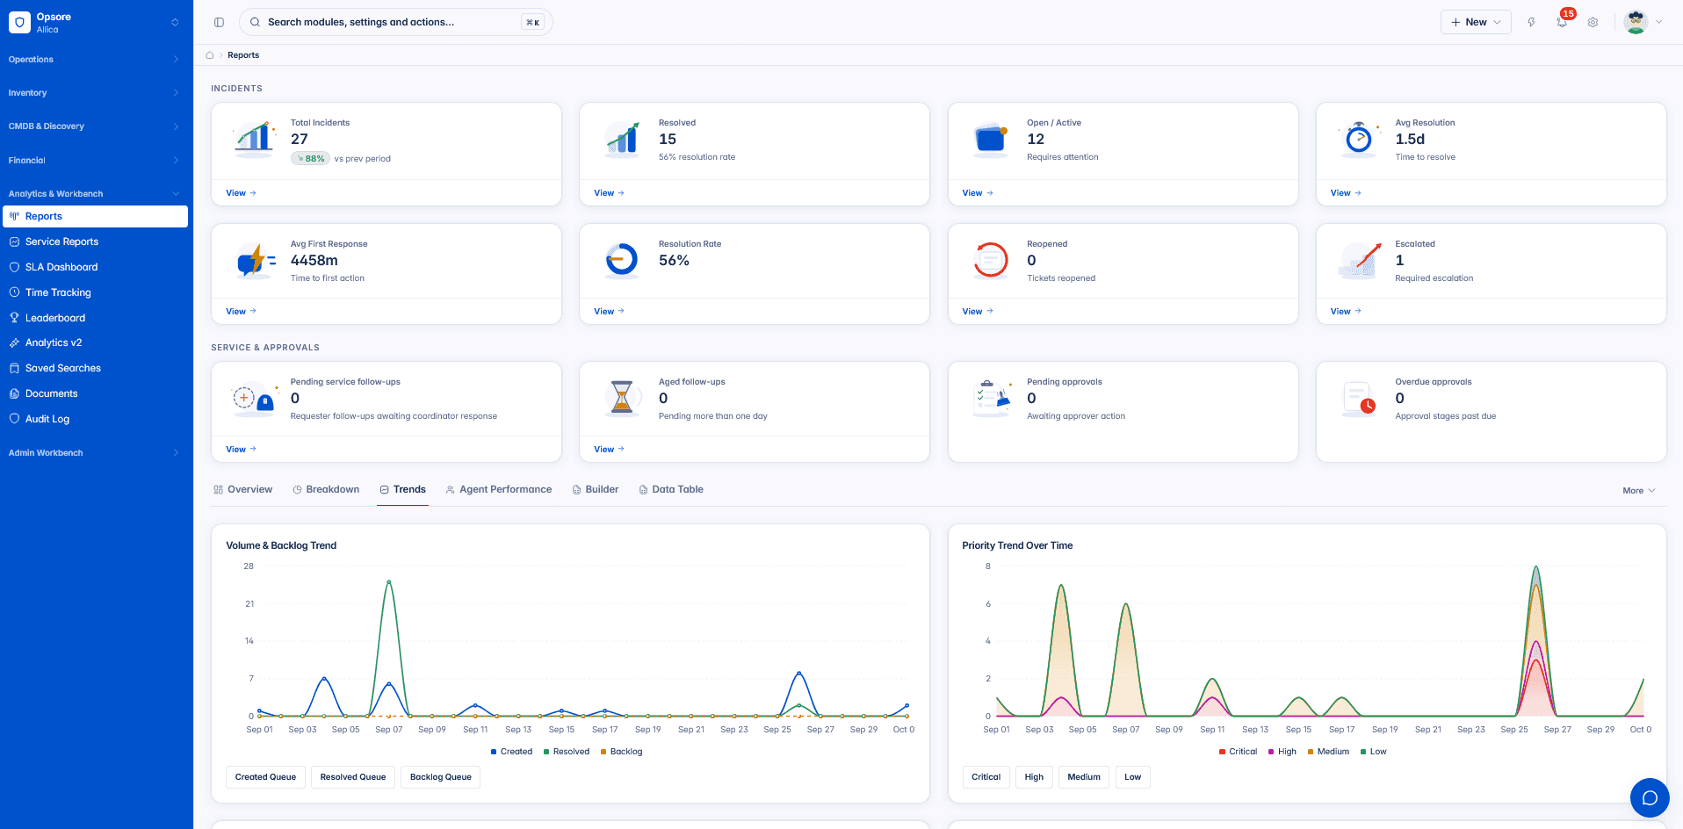Image resolution: width=1683 pixels, height=829 pixels.
Task: Click View on Avg Resolution card
Action: [x=1346, y=193]
